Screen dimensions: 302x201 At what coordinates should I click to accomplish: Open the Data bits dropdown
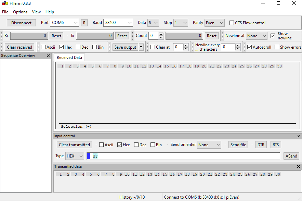(x=153, y=23)
